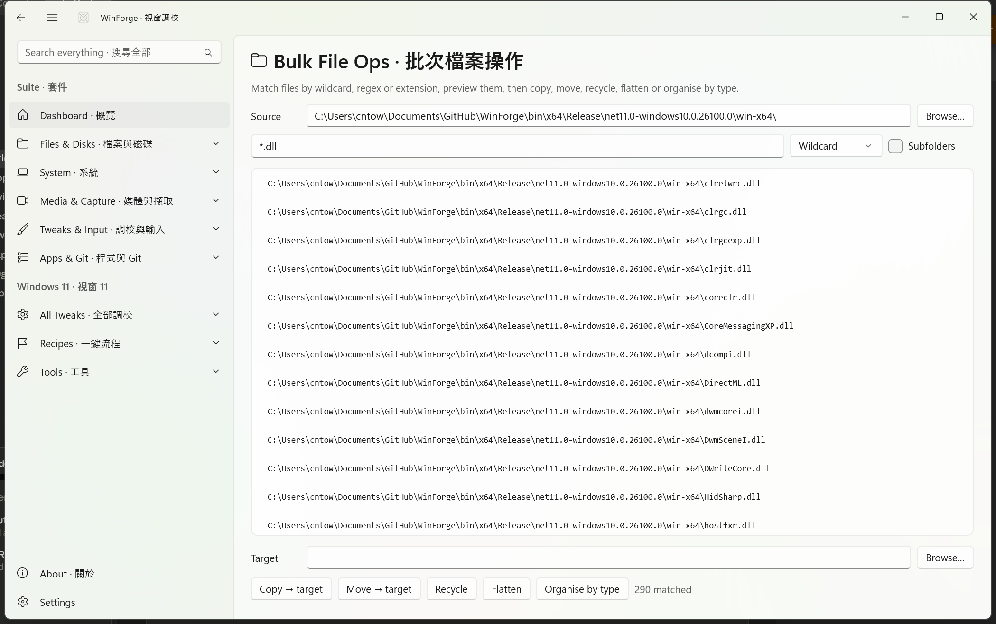The image size is (996, 624).
Task: Select the HidSharp.dll file row
Action: point(612,497)
